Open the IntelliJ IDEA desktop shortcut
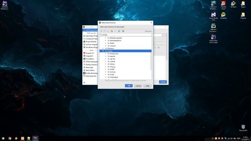Screen dimensions: 251x141 [x=213, y=39]
